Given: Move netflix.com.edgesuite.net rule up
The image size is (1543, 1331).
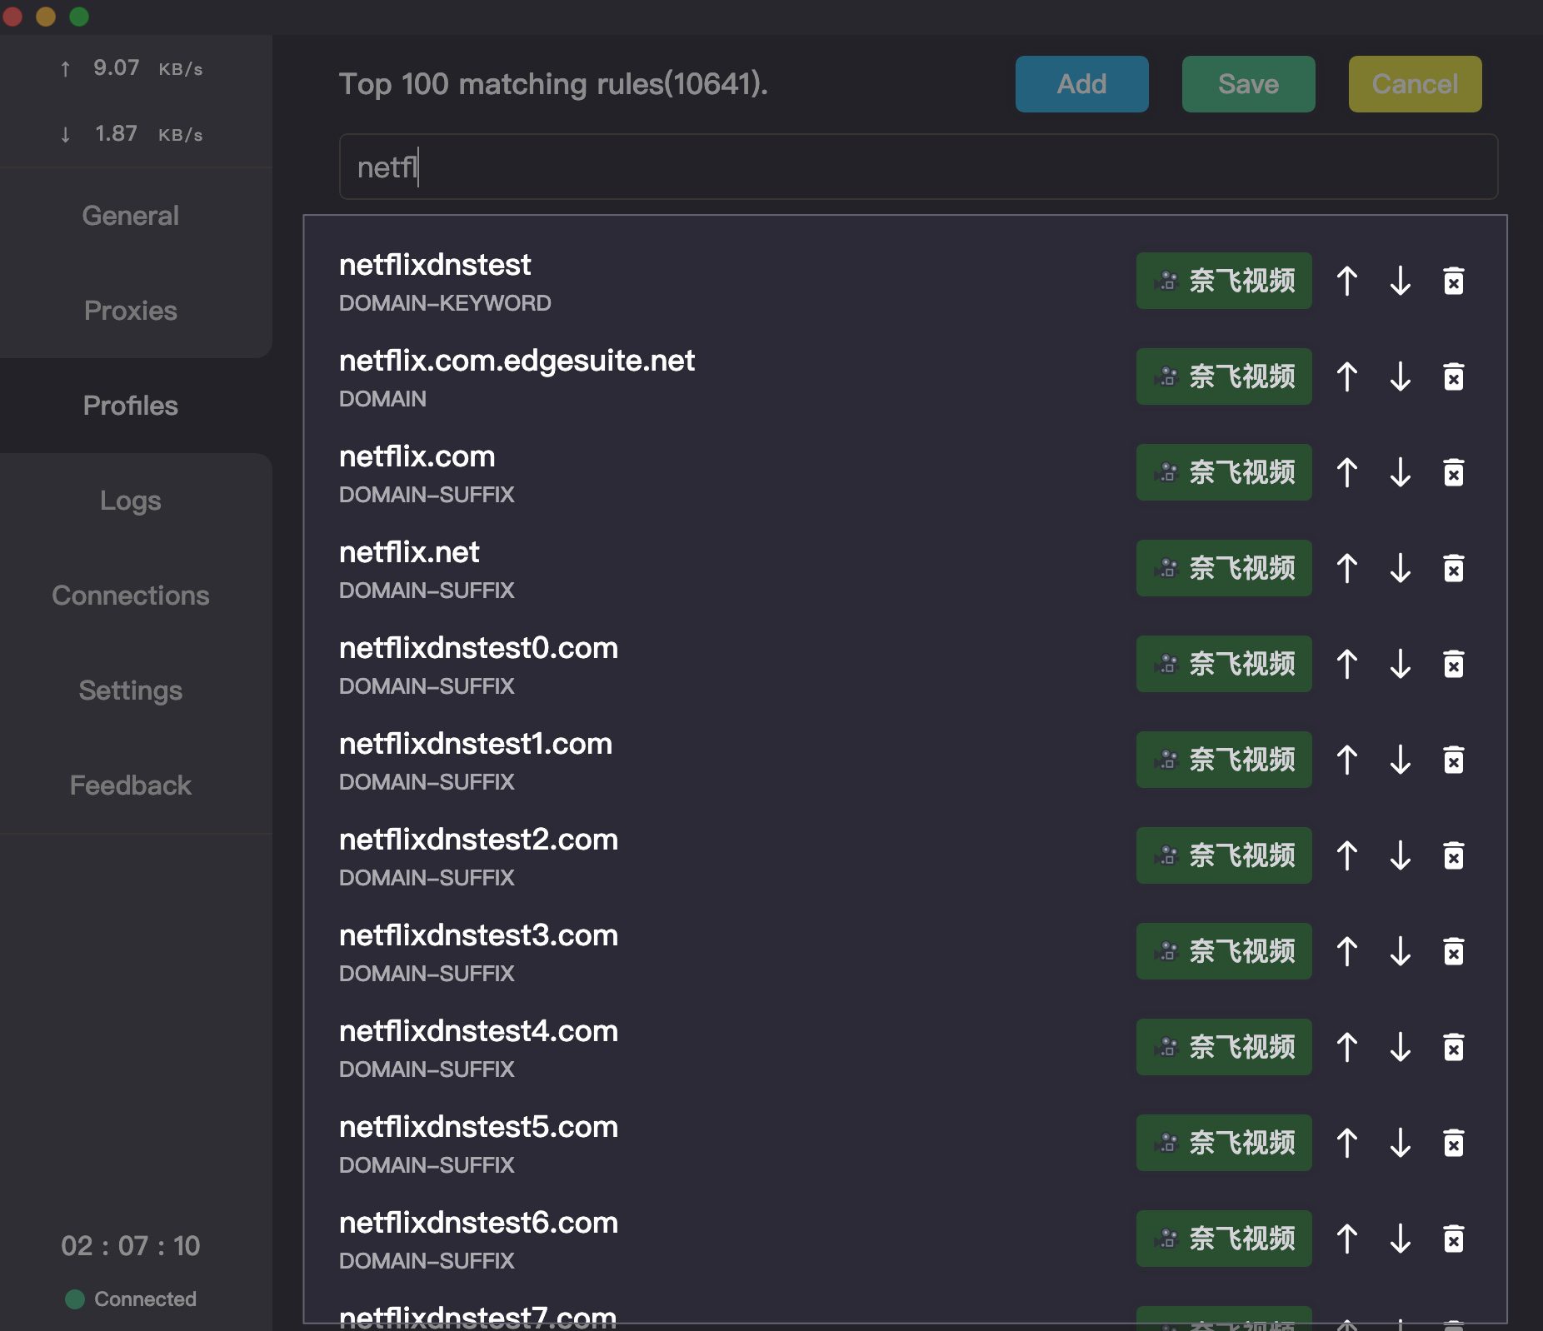Looking at the screenshot, I should pos(1347,377).
